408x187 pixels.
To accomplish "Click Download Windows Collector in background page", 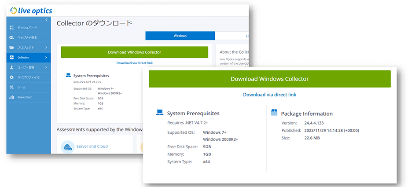I will tap(134, 52).
